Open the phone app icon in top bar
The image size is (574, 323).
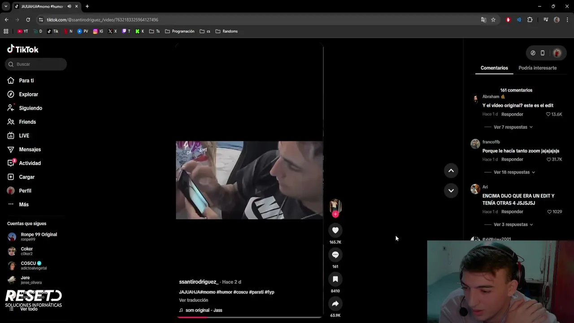(543, 53)
